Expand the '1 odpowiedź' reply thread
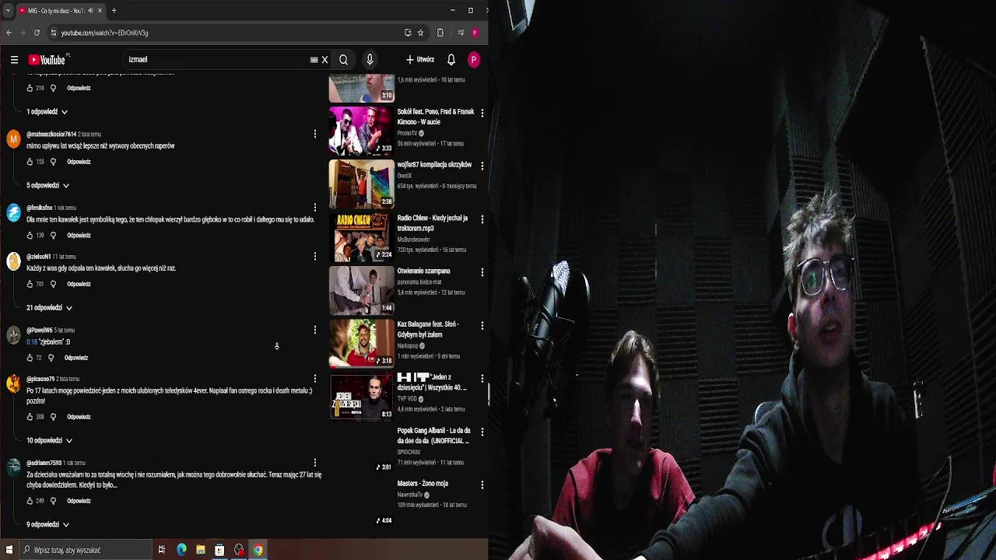Image resolution: width=996 pixels, height=560 pixels. point(47,112)
